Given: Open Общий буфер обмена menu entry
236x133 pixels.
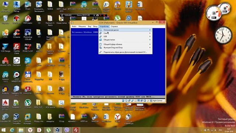Looking at the screenshot, I should pos(125,44).
